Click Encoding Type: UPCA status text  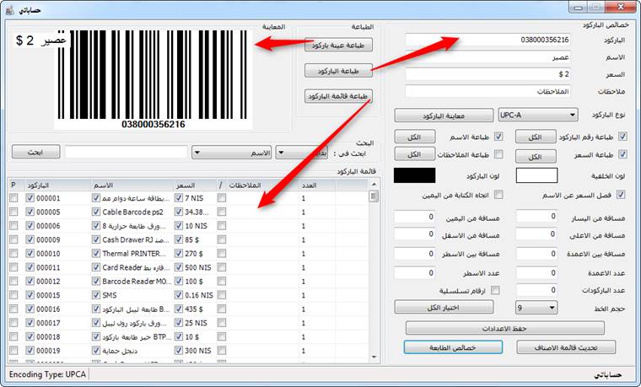click(47, 374)
